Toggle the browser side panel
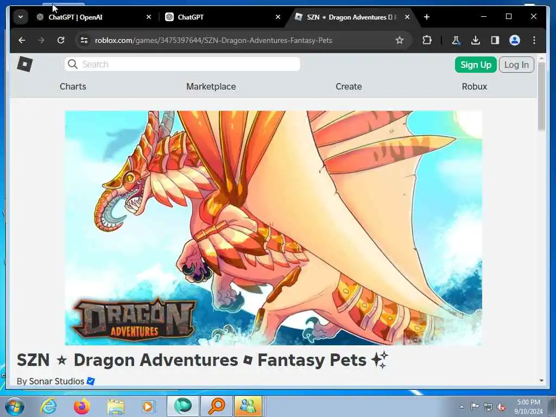The image size is (556, 417). (x=495, y=40)
